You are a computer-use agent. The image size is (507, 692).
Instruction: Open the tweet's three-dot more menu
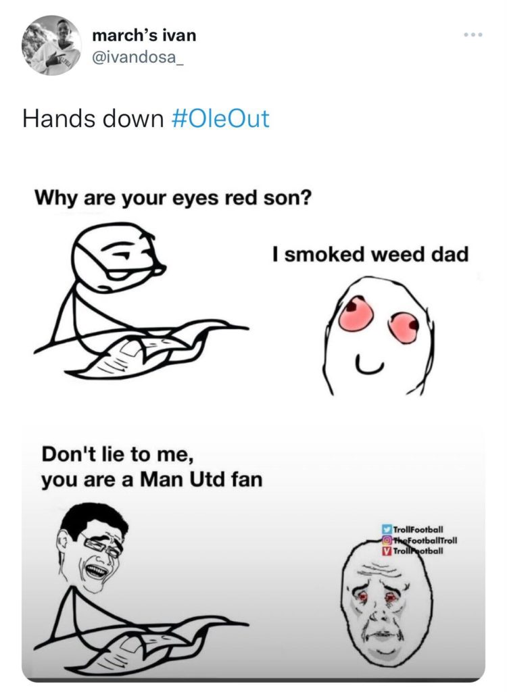(473, 35)
